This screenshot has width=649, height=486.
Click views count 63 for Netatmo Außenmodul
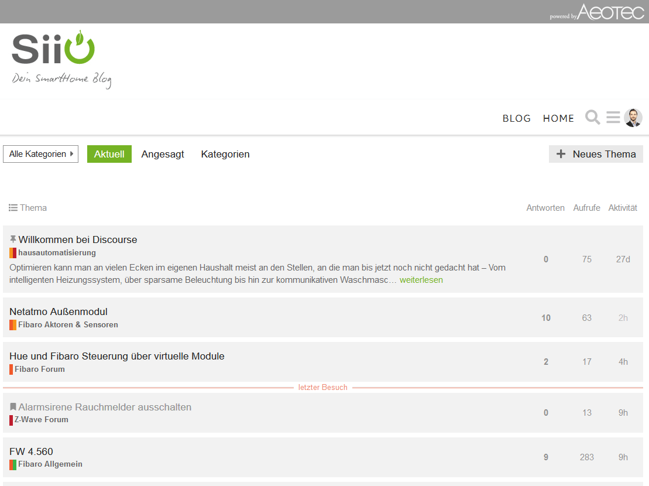pos(586,318)
